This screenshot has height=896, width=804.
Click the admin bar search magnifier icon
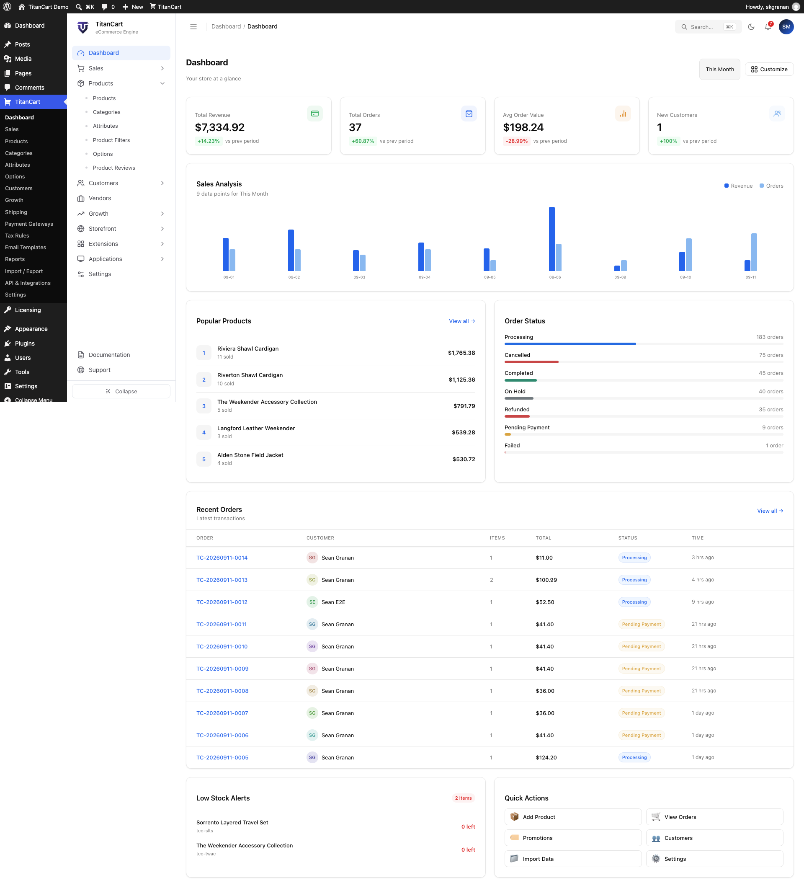(x=79, y=7)
